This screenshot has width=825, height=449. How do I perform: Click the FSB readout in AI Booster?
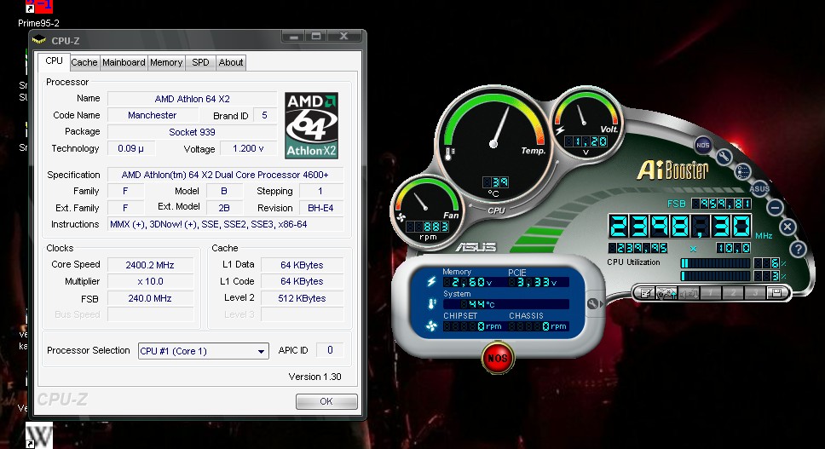click(721, 204)
